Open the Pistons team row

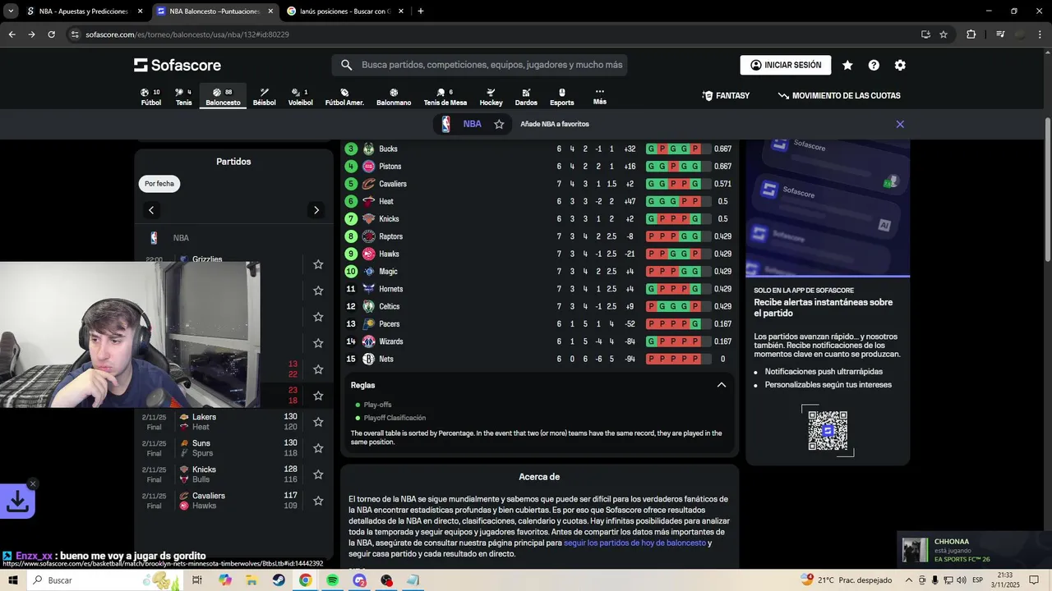pyautogui.click(x=538, y=167)
